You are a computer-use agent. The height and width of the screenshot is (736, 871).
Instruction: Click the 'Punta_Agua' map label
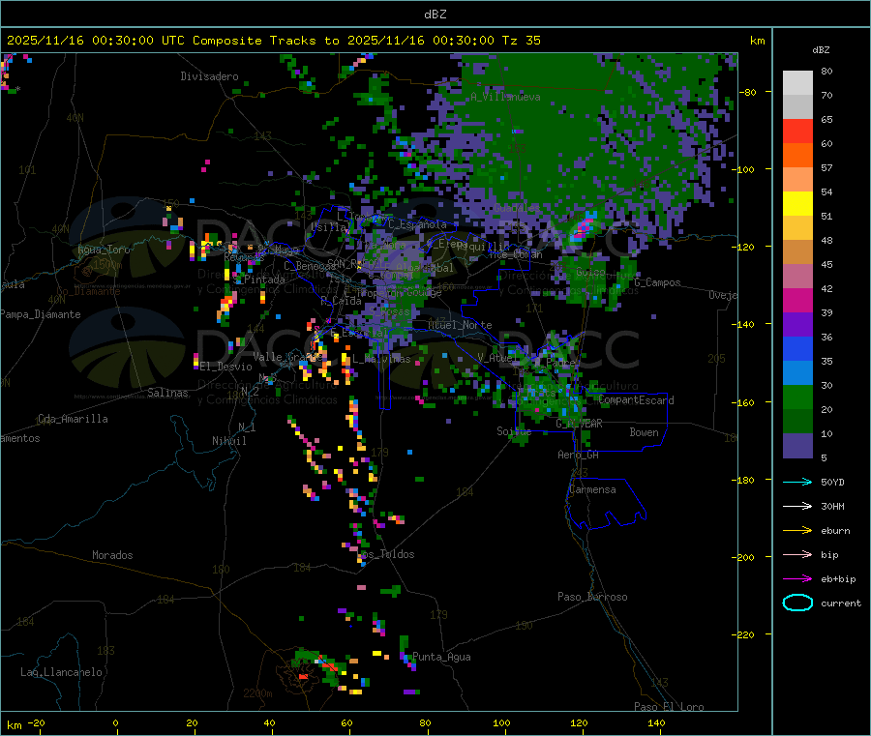[441, 657]
